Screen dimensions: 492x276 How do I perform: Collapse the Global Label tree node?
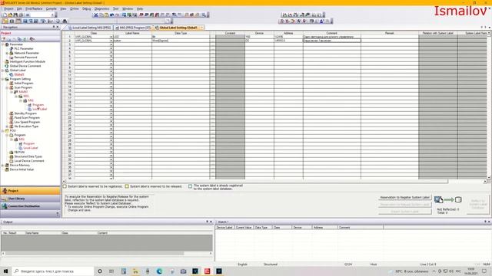coord(3,71)
